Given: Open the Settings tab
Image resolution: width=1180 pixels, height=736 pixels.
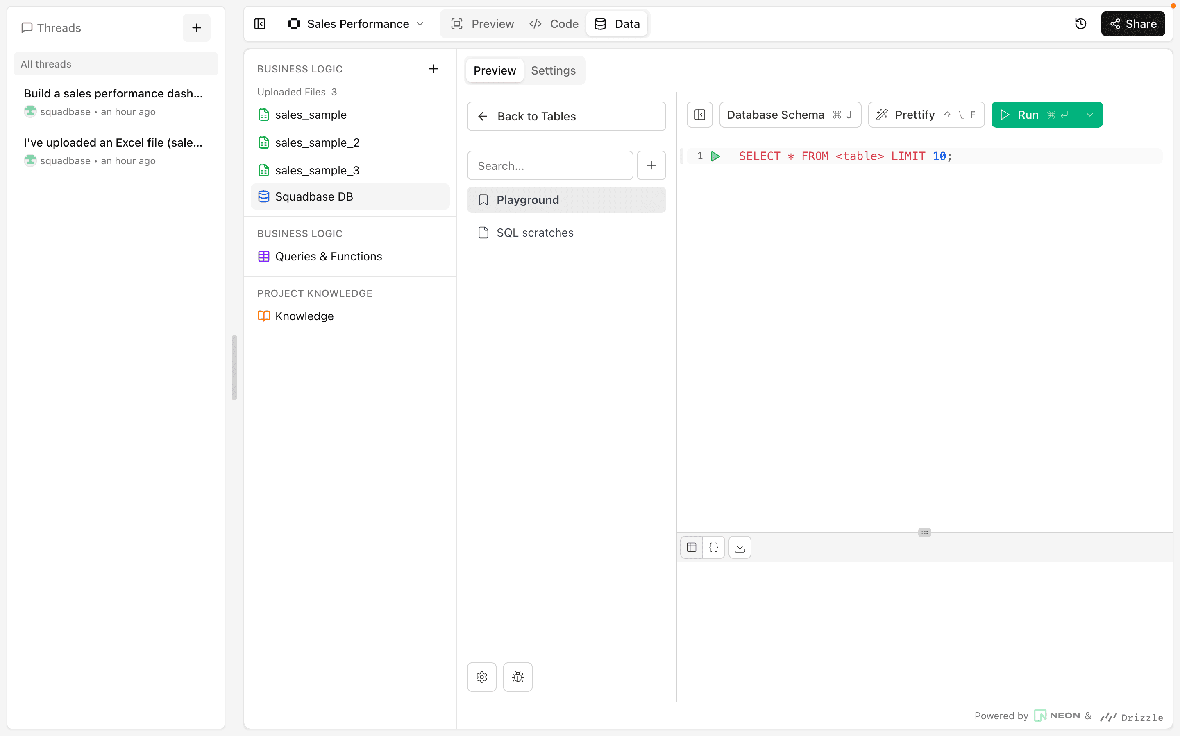Looking at the screenshot, I should pyautogui.click(x=553, y=70).
